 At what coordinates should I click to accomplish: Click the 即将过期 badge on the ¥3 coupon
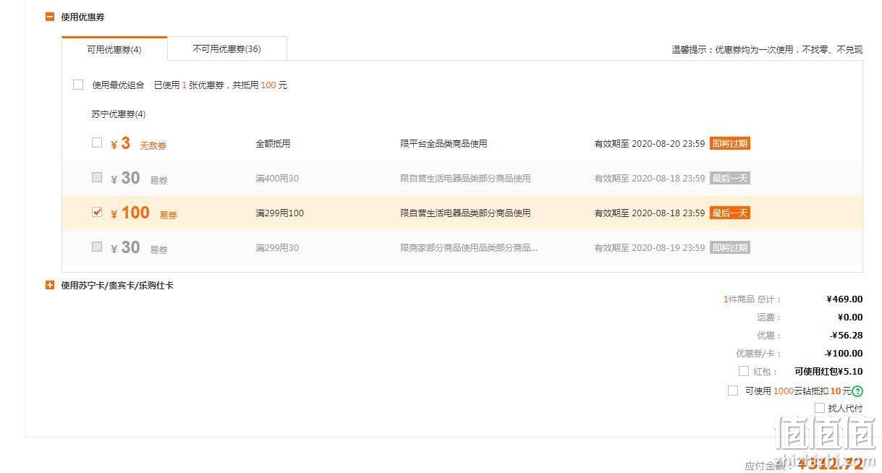pos(729,143)
